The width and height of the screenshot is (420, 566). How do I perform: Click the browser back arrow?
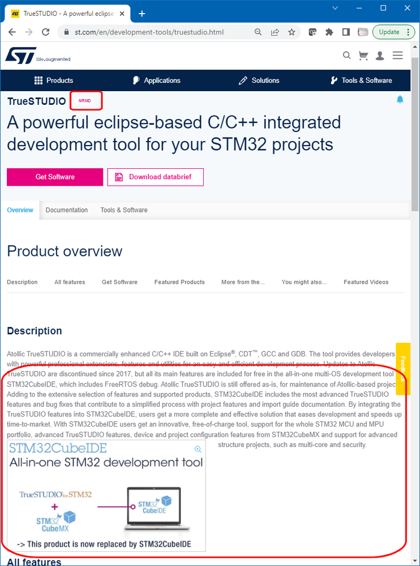coord(12,32)
